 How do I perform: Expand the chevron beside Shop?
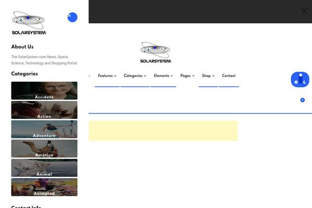coord(213,76)
